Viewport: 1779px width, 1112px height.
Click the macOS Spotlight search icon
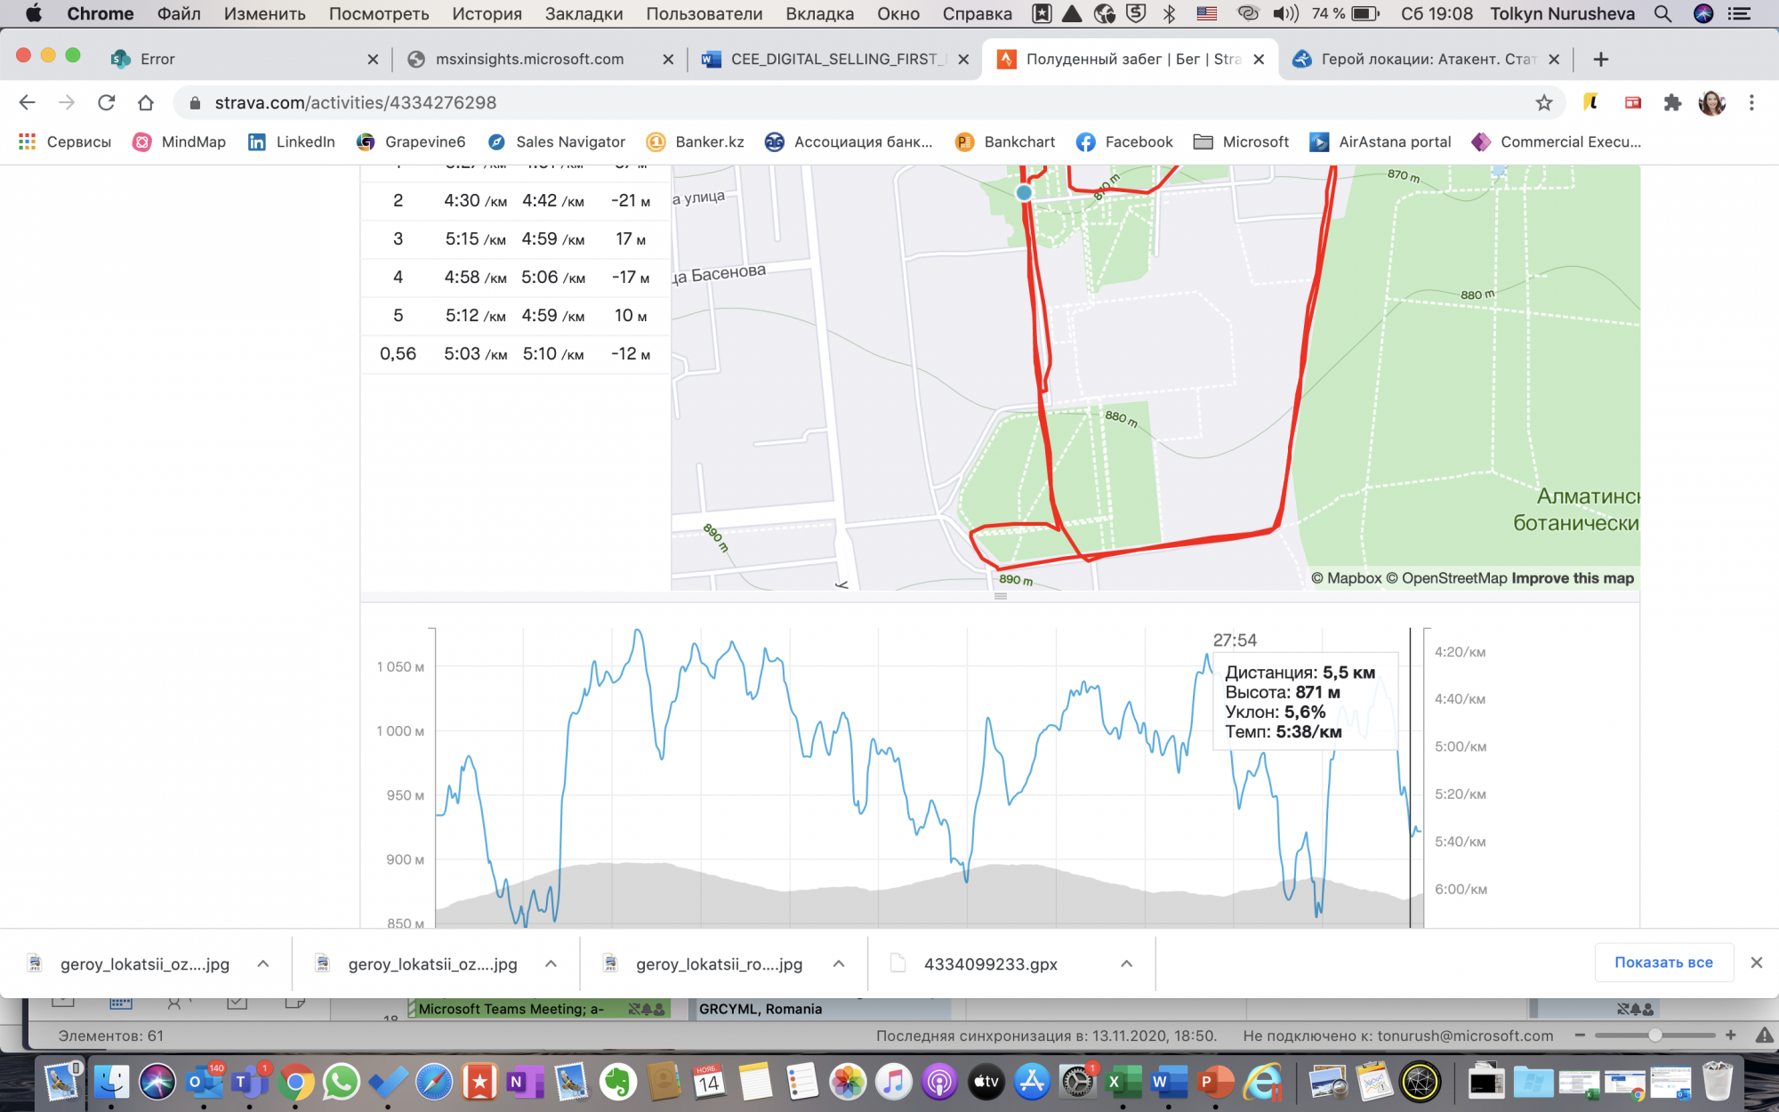pos(1662,13)
